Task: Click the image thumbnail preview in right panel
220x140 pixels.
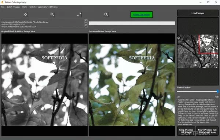Action: tap(198, 51)
